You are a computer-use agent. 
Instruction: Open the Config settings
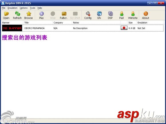click(x=88, y=15)
